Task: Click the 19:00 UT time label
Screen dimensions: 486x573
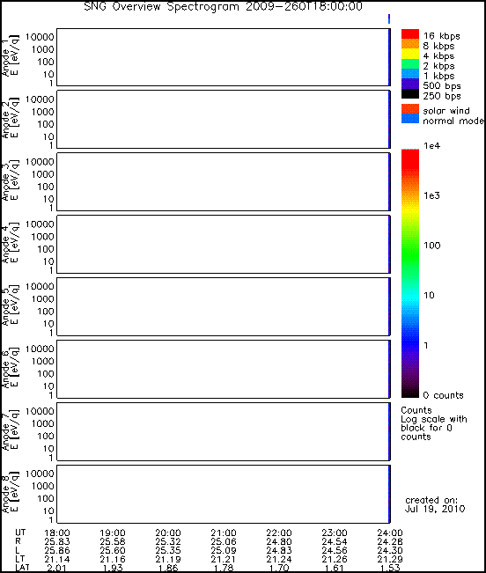Action: point(113,533)
